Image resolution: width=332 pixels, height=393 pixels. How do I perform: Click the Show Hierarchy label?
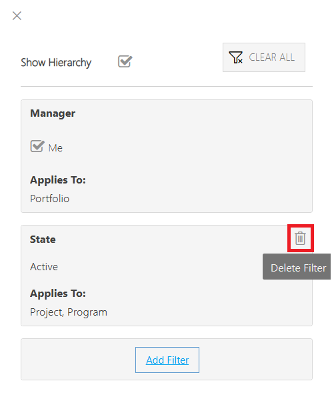coord(56,63)
